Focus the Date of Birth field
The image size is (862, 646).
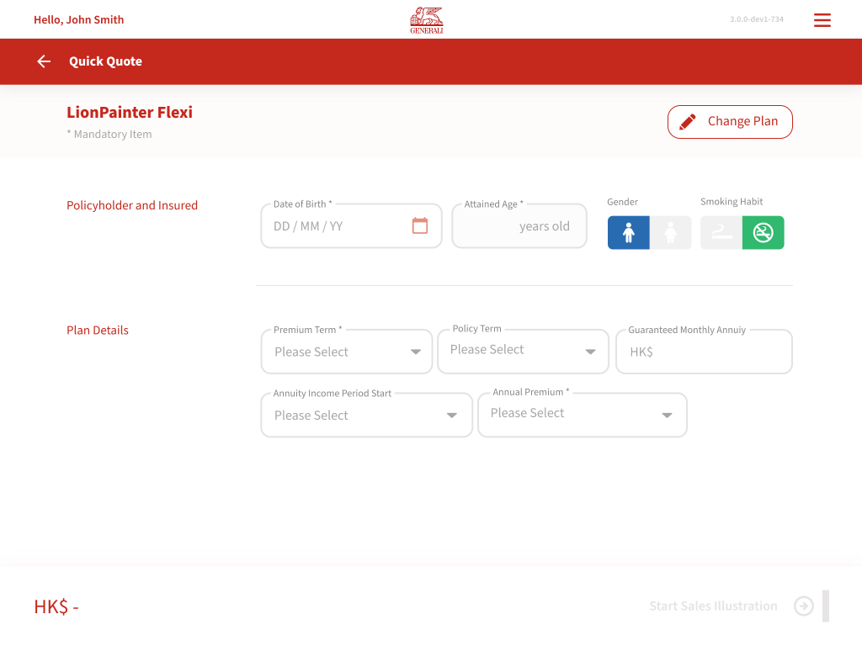[x=351, y=225]
